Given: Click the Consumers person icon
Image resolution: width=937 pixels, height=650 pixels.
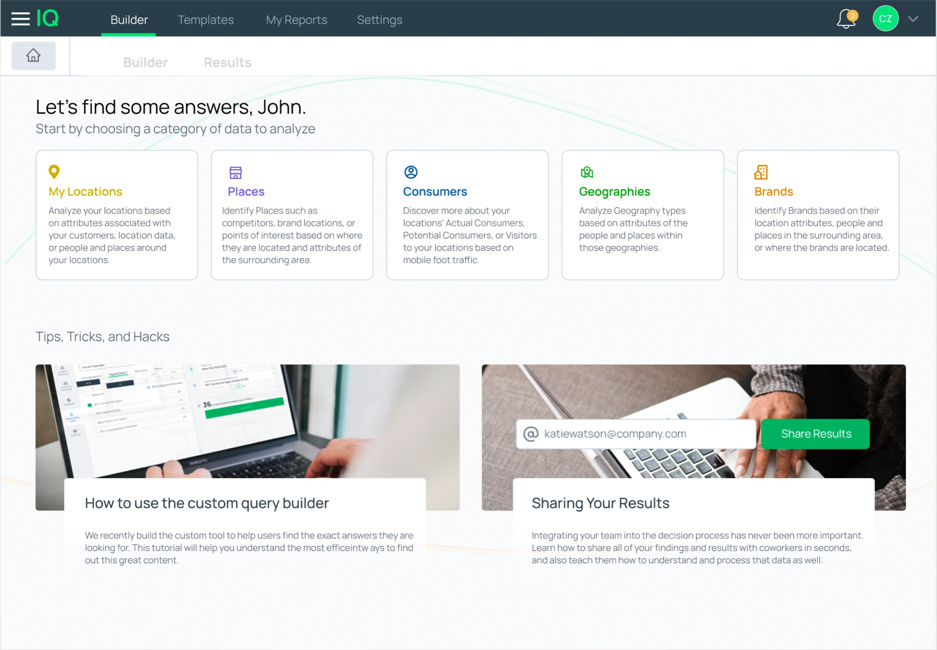Looking at the screenshot, I should point(411,172).
